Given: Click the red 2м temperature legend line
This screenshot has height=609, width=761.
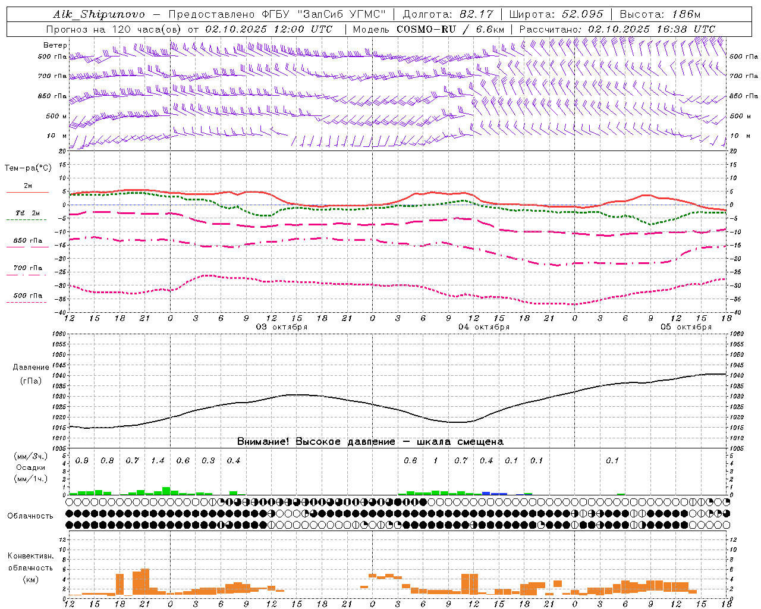Looking at the screenshot, I should [27, 192].
